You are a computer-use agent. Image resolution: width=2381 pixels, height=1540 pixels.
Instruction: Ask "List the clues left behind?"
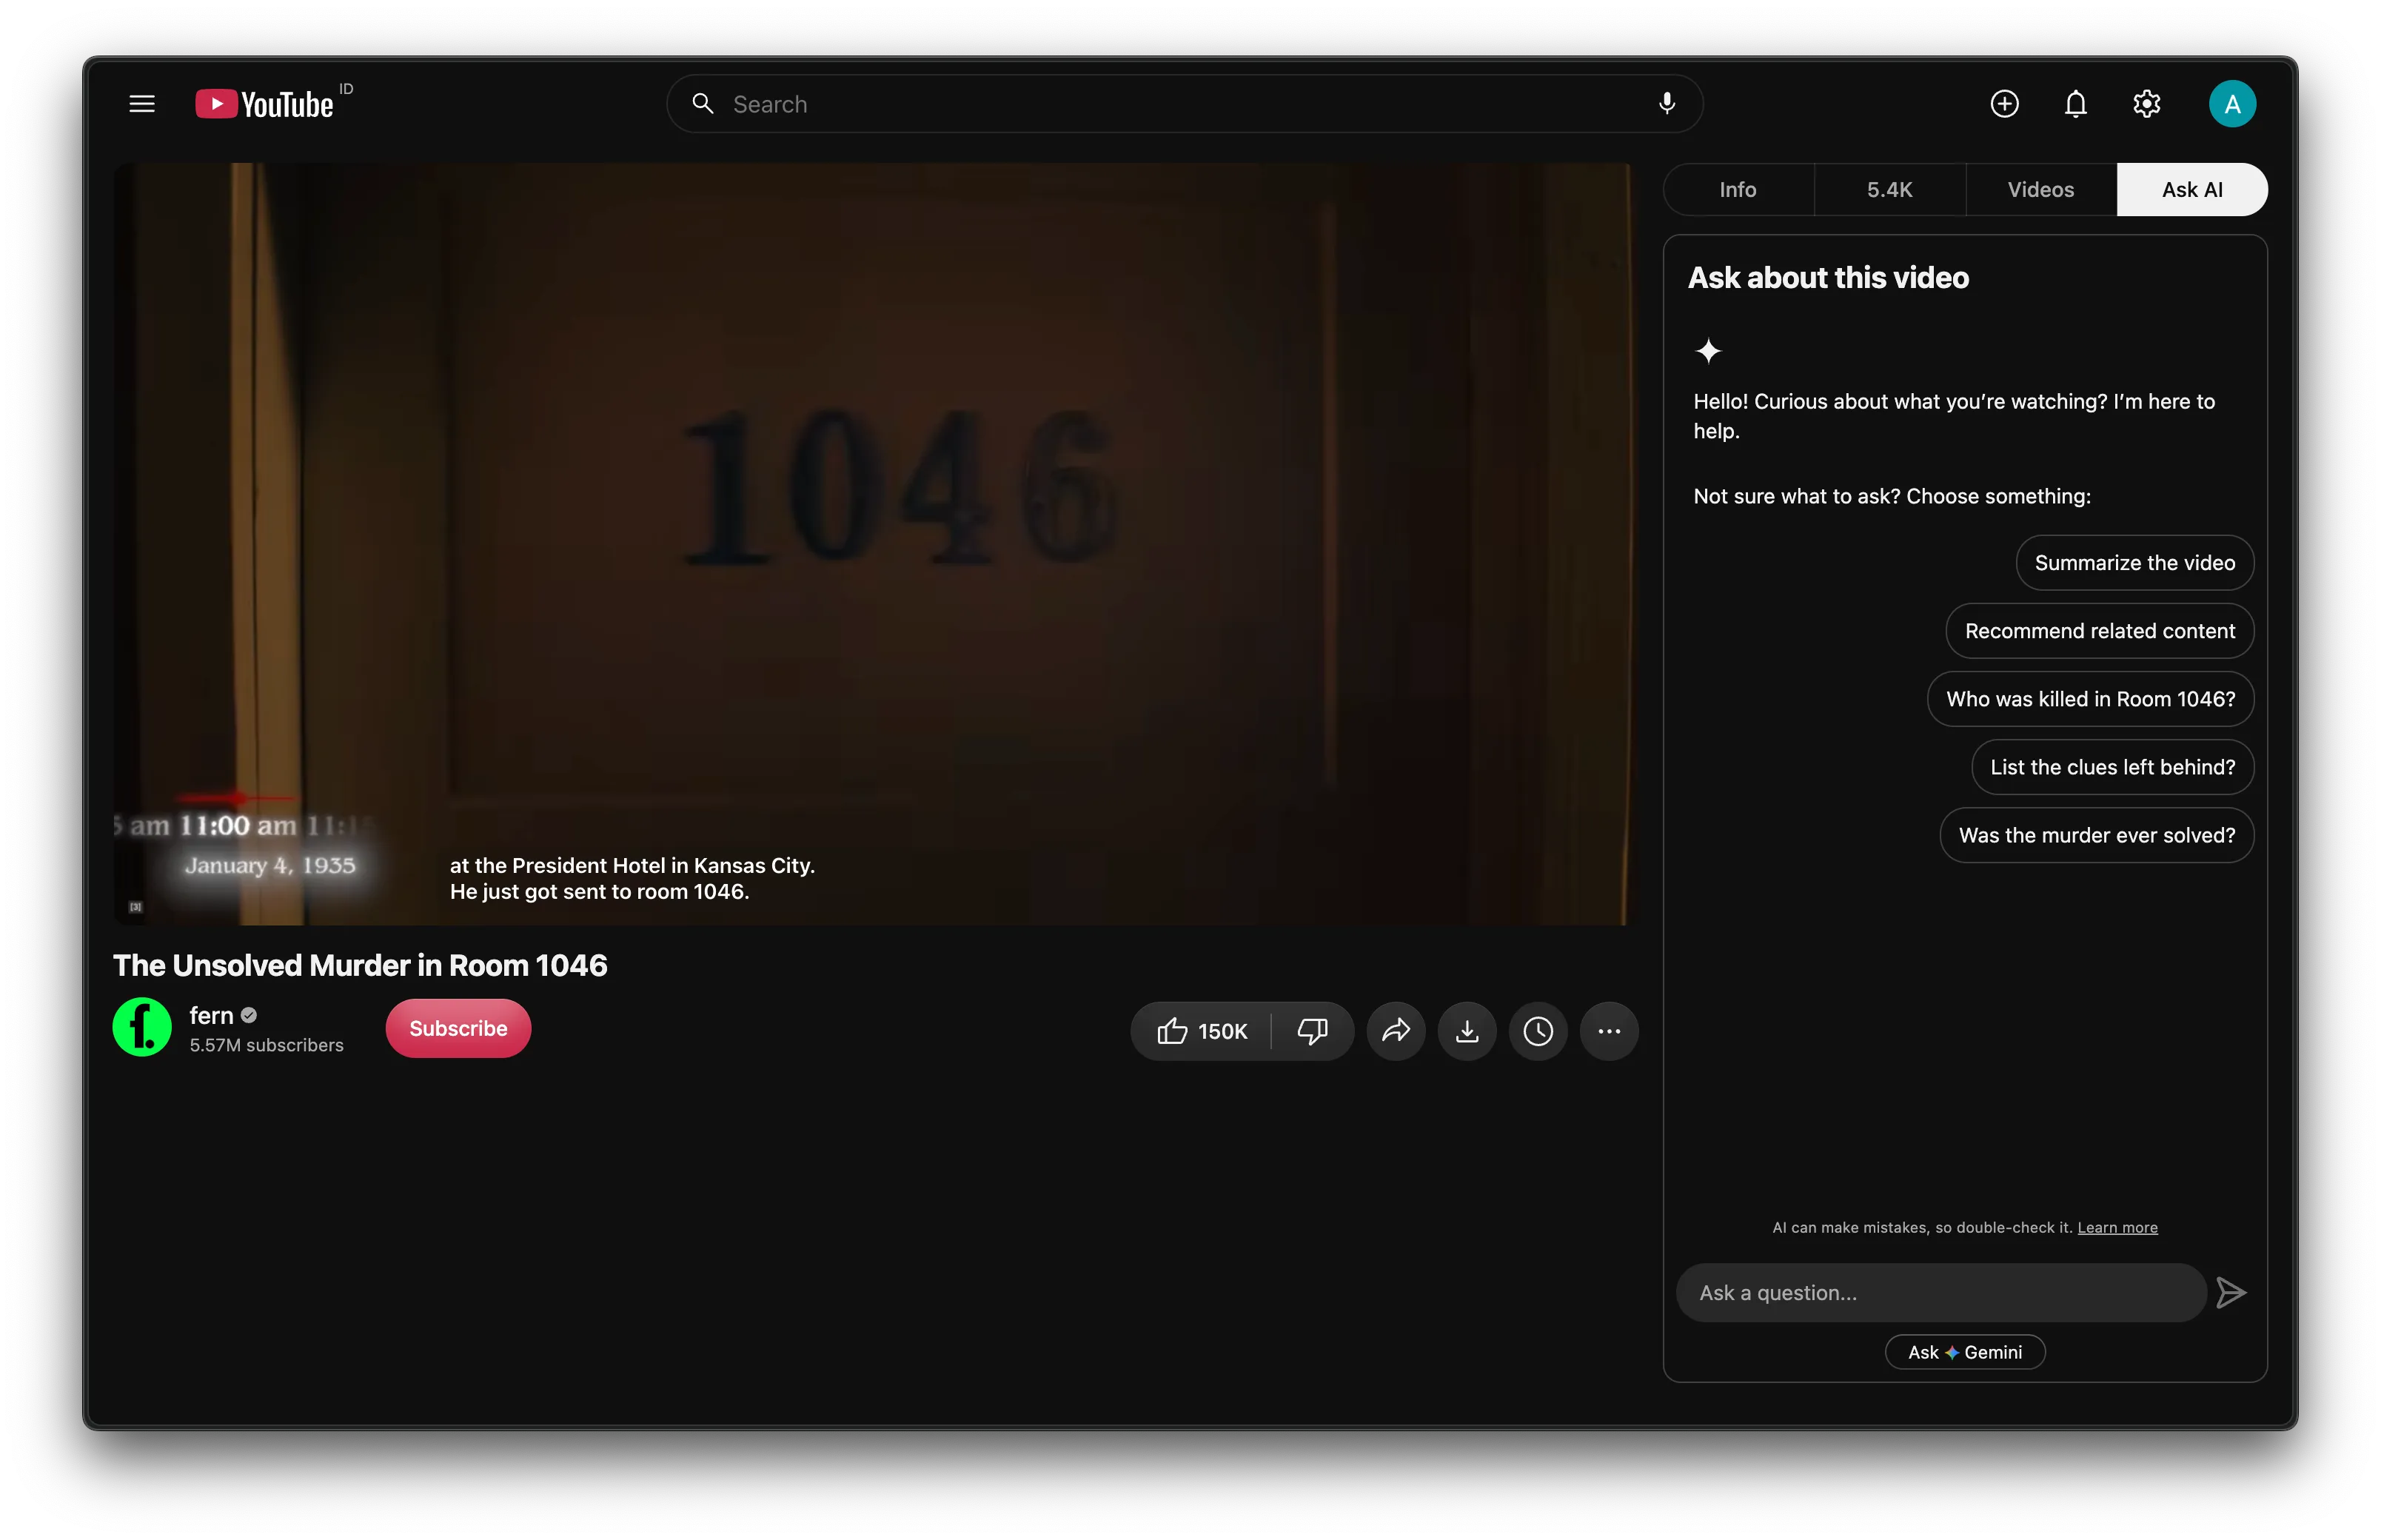tap(2113, 767)
